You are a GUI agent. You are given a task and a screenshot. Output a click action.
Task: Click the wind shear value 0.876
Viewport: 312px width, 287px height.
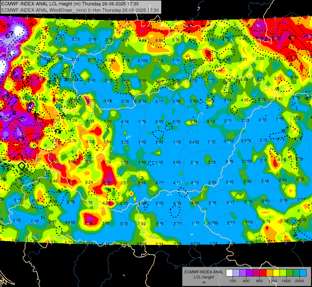[246, 141]
